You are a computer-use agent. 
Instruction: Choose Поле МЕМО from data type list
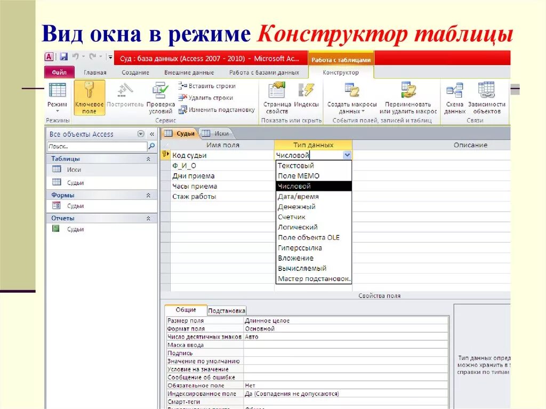[314, 176]
